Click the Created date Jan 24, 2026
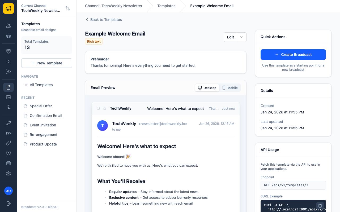Image resolution: width=340 pixels, height=212 pixels. 282,112
